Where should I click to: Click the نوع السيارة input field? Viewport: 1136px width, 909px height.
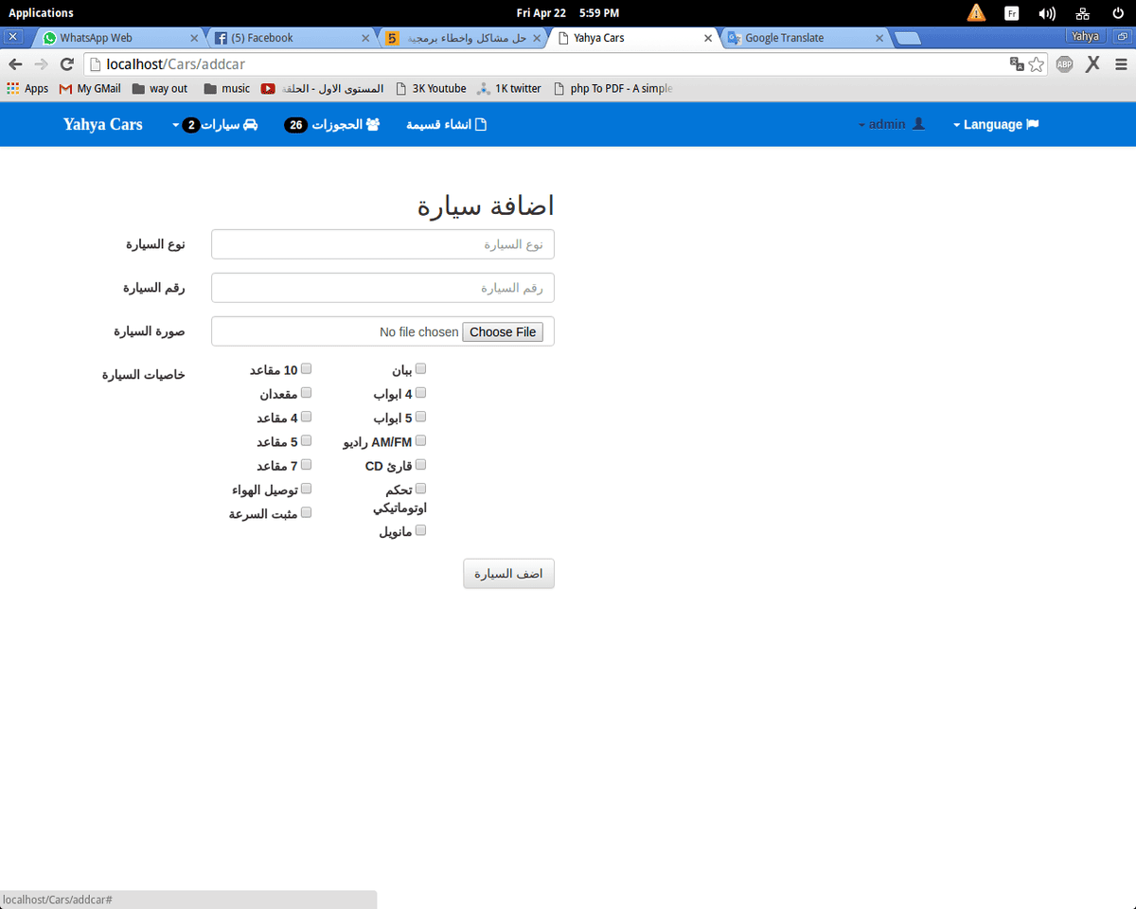[382, 244]
